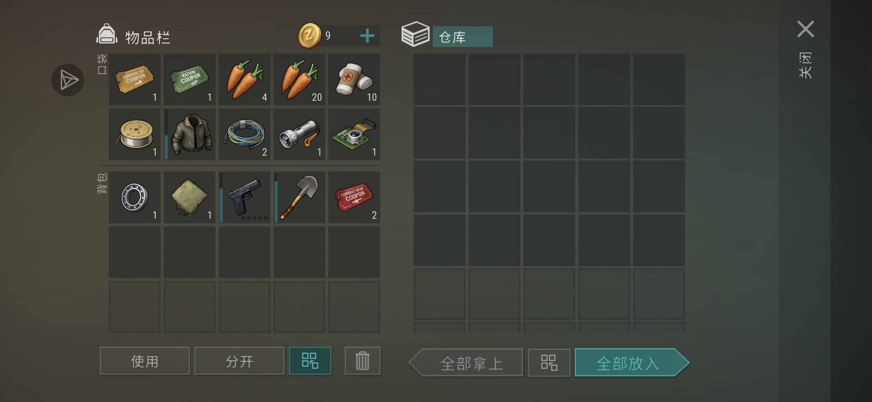Screen dimensions: 872x402
Task: Select the red Combat Gear Coupon
Action: pyautogui.click(x=354, y=197)
